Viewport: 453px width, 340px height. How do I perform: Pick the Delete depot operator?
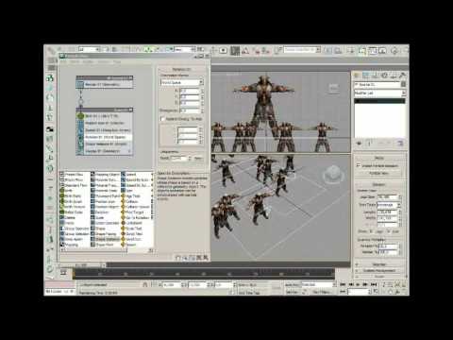click(68, 217)
